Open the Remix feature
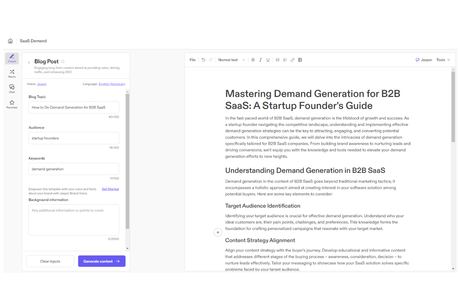The image size is (461, 308). [12, 73]
